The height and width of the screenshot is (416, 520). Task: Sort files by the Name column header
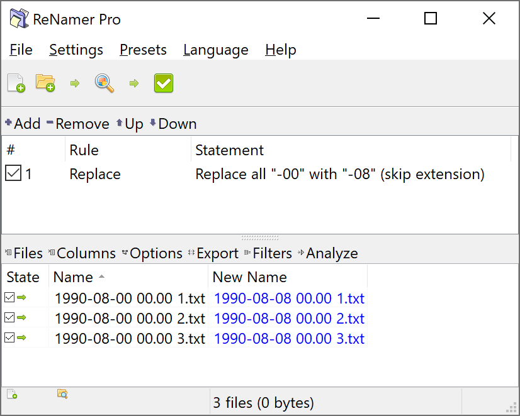pos(128,277)
